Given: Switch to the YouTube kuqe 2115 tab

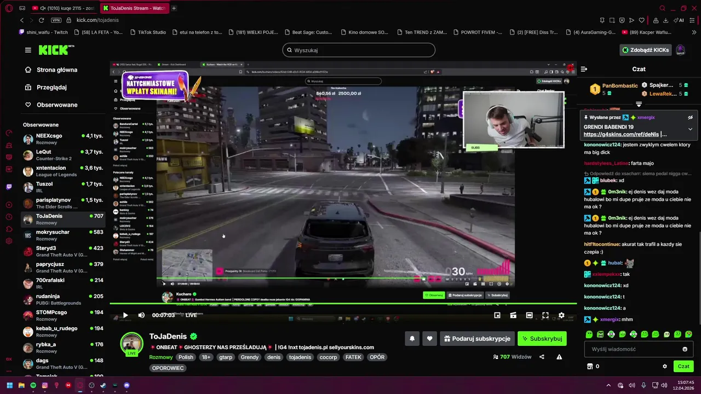Looking at the screenshot, I should click(64, 8).
